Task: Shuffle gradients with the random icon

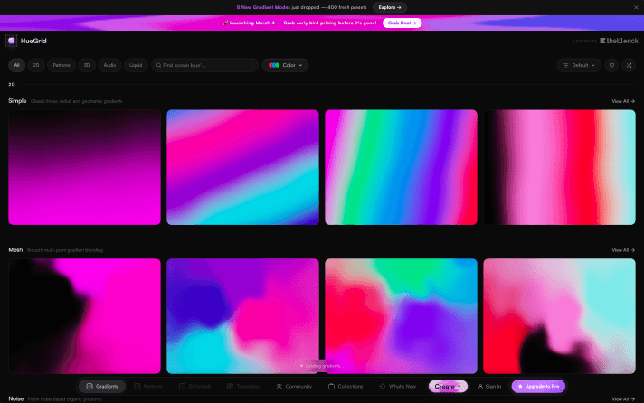Action: tap(629, 65)
